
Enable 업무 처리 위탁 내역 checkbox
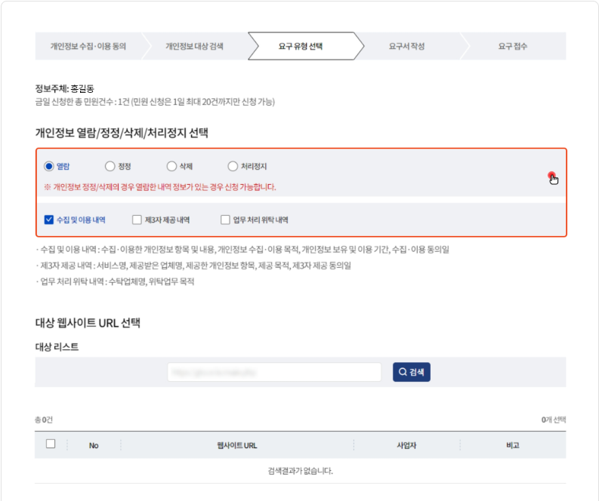[x=225, y=220]
